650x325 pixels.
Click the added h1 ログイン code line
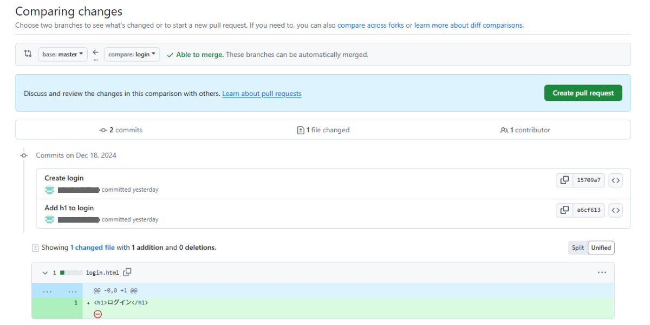coord(121,302)
